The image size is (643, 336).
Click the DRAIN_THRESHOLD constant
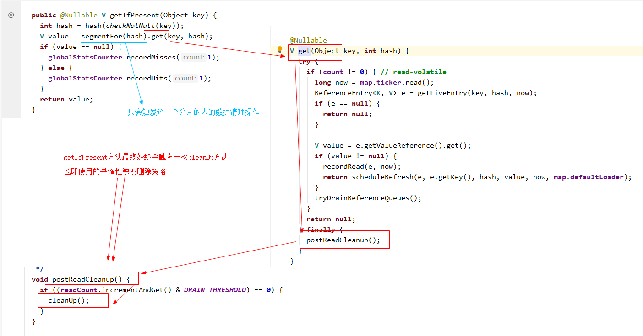(215, 290)
